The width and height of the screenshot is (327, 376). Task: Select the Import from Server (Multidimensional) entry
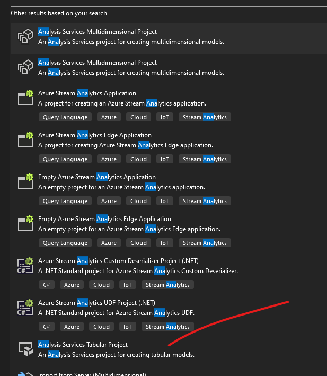(x=92, y=374)
